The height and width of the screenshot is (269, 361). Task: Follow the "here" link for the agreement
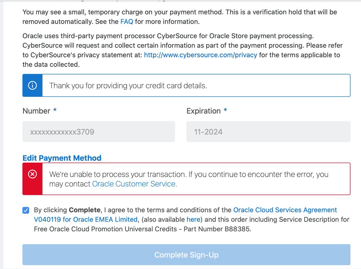coord(193,219)
